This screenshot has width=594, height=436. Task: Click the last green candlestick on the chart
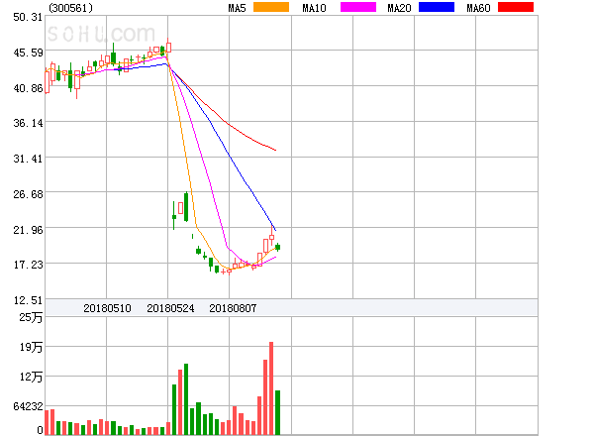(277, 247)
